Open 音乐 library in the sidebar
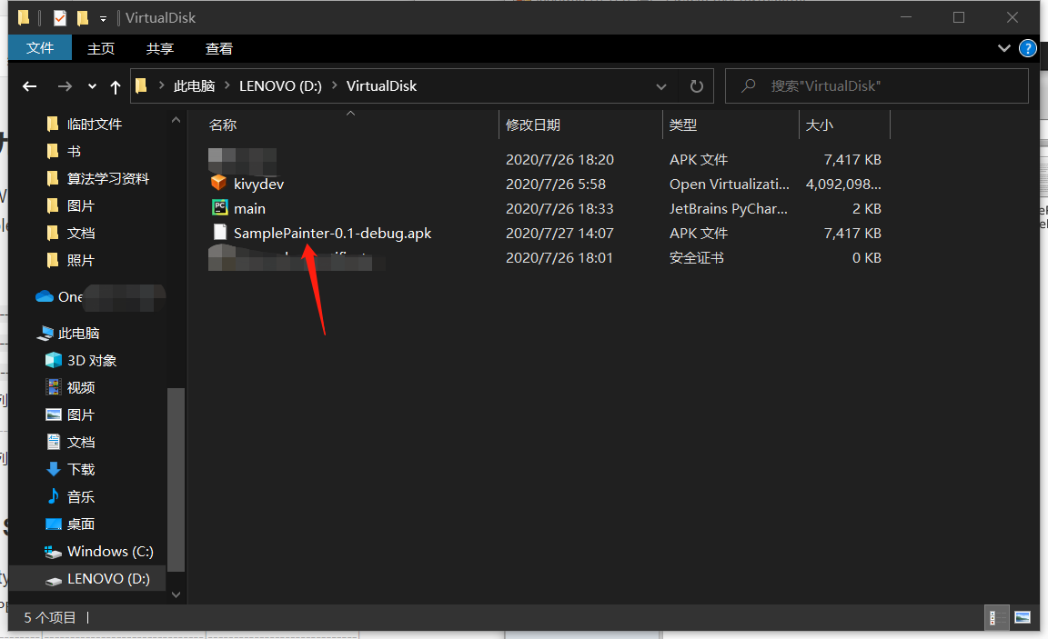The width and height of the screenshot is (1048, 639). [80, 497]
